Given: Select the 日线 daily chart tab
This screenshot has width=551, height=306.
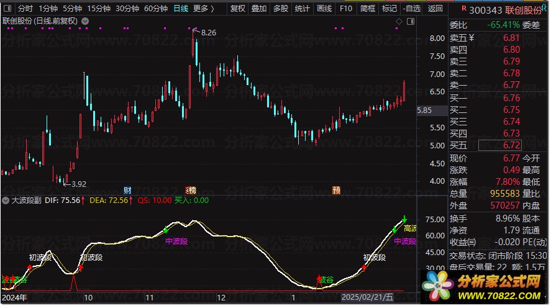Looking at the screenshot, I should (x=181, y=9).
